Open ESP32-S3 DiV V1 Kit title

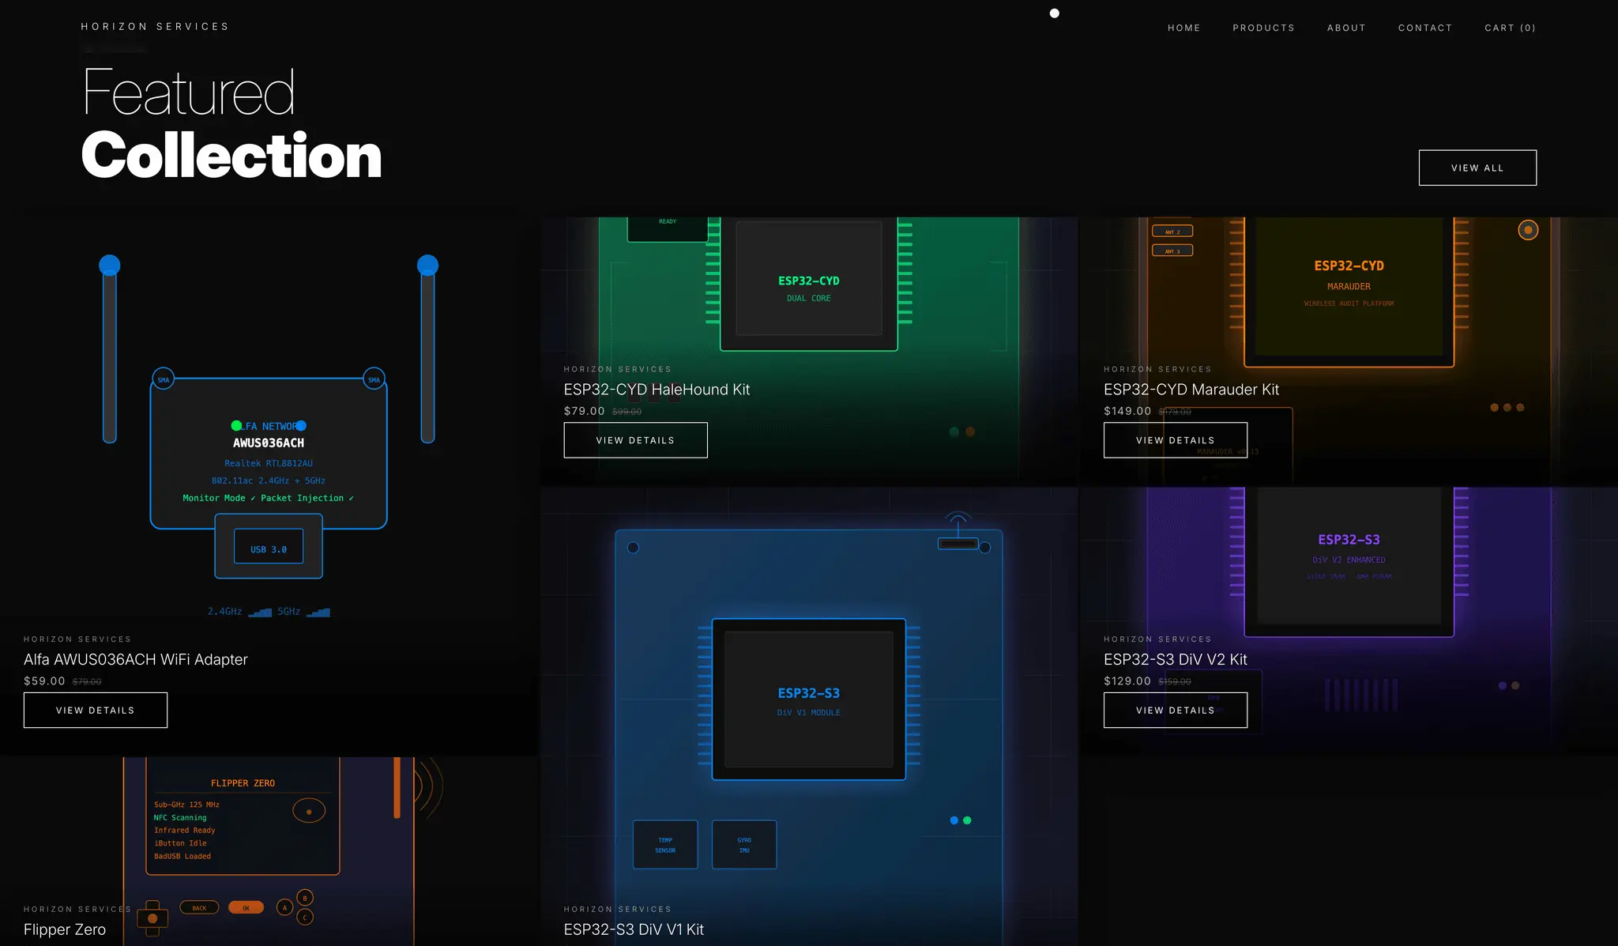pyautogui.click(x=634, y=929)
